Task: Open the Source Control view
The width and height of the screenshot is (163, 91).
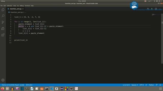Action: pyautogui.click(x=3, y=22)
